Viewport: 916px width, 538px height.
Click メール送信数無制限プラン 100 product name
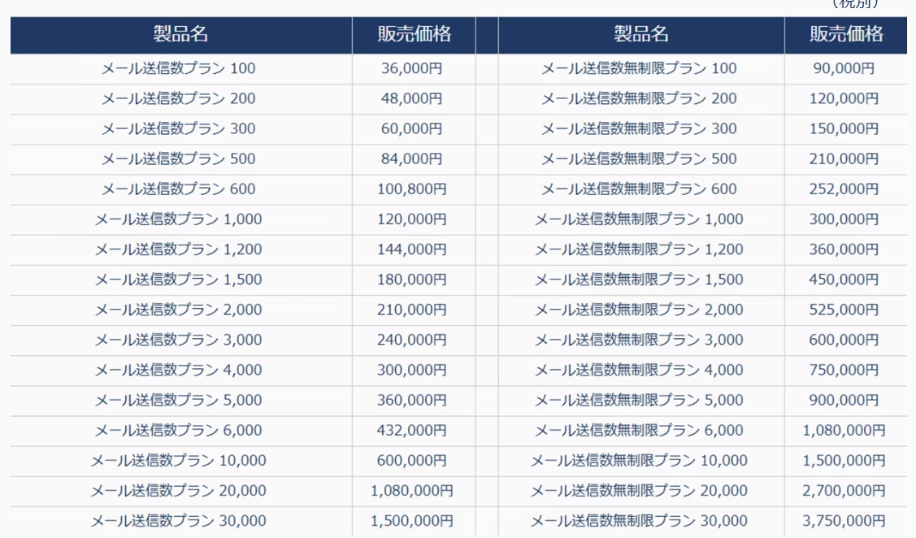pos(639,68)
